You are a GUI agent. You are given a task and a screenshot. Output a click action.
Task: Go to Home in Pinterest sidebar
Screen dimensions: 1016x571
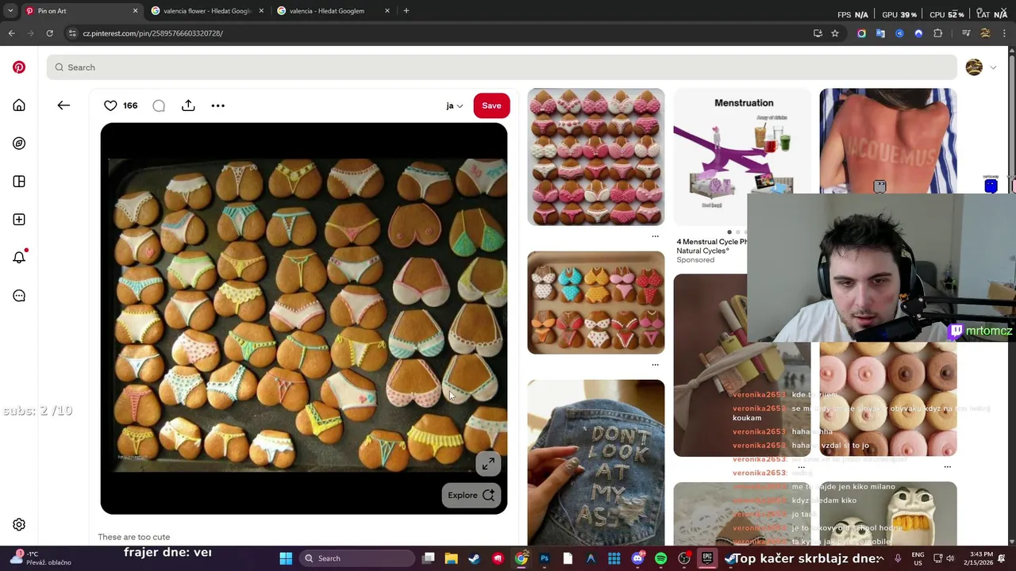pyautogui.click(x=19, y=105)
